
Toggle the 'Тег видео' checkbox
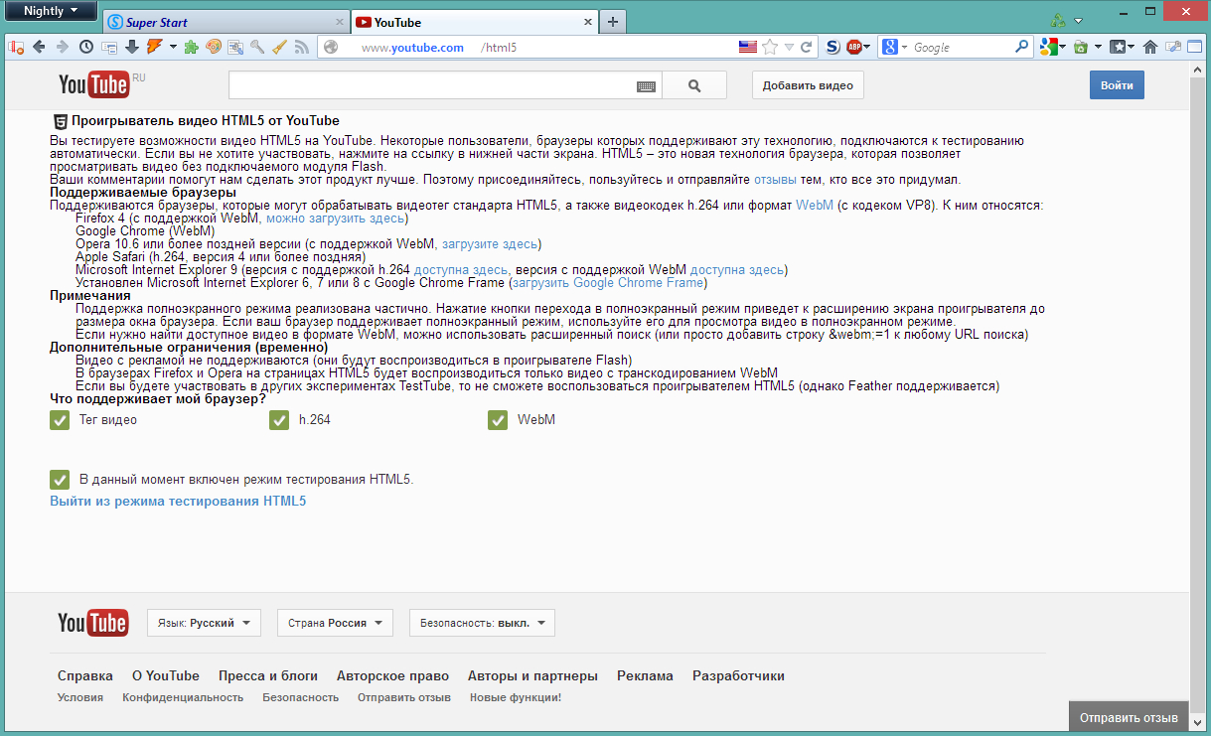(59, 421)
